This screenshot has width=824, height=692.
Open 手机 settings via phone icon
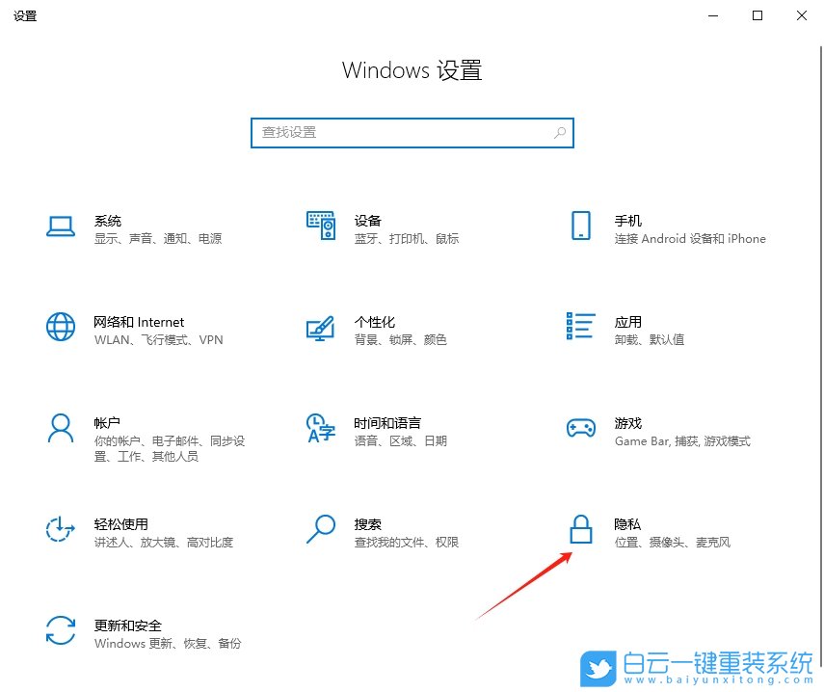coord(580,227)
